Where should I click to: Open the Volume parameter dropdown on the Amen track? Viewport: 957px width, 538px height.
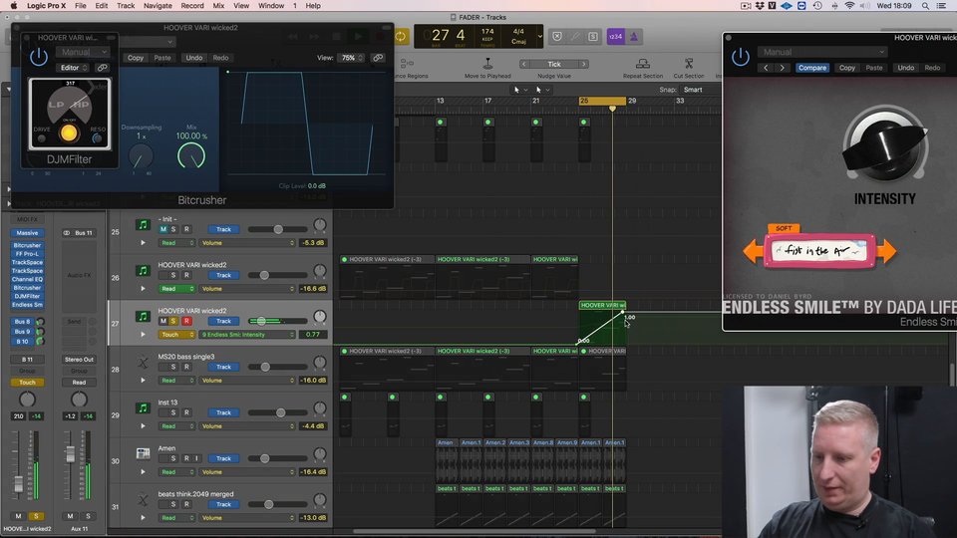(247, 471)
